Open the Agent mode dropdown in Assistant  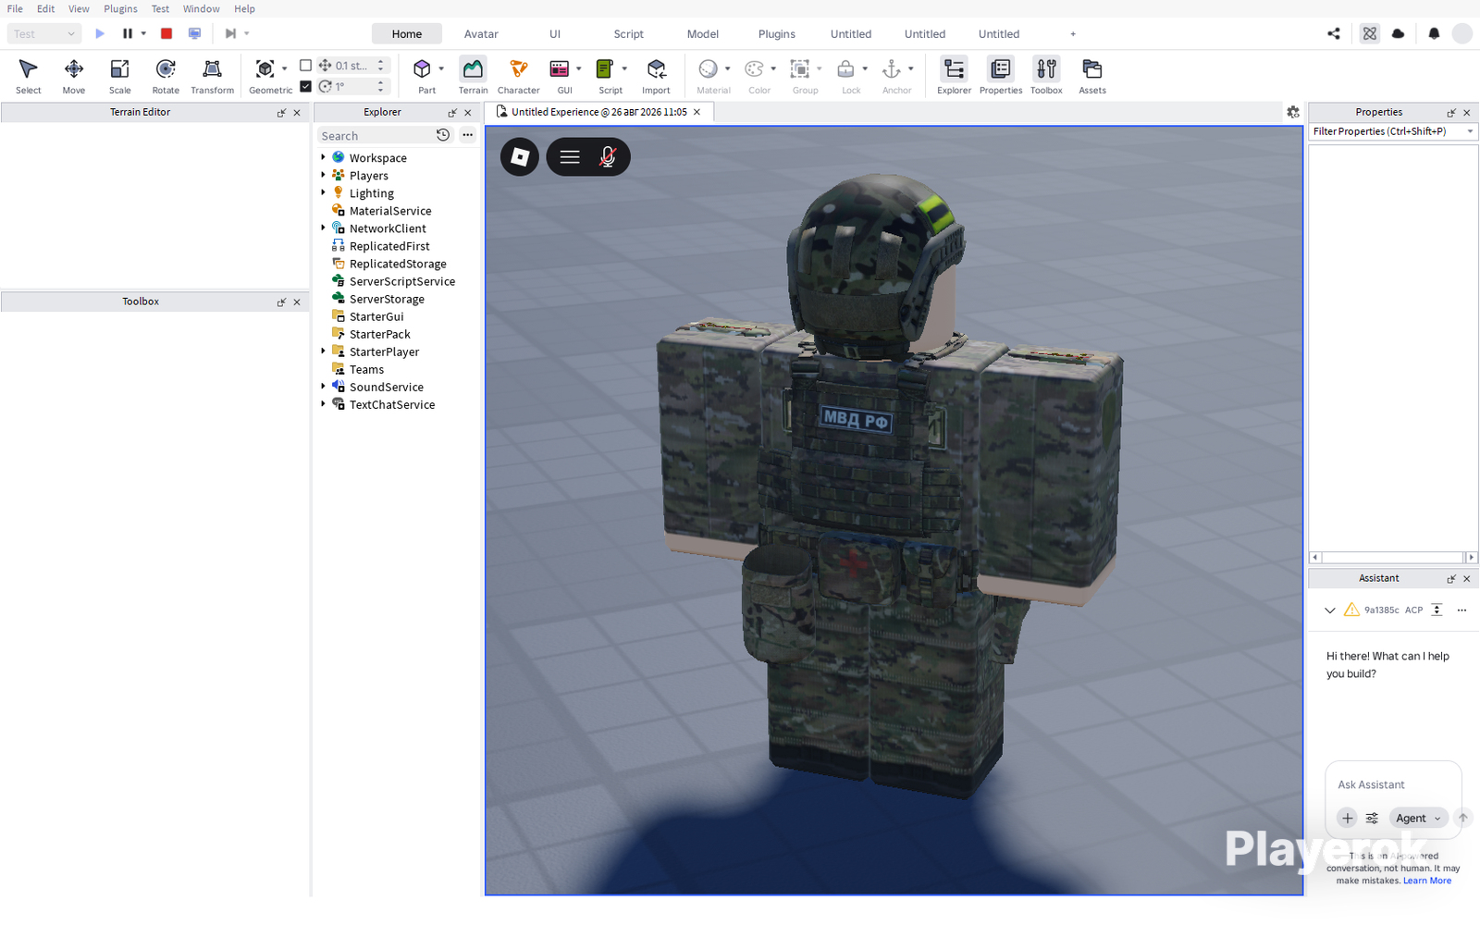click(1418, 818)
